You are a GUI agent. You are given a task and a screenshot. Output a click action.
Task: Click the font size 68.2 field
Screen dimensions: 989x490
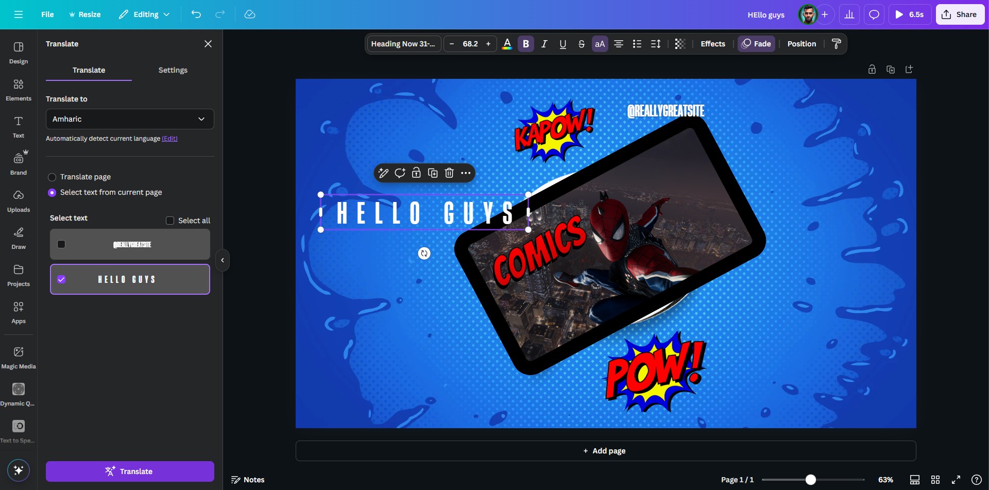pos(470,44)
